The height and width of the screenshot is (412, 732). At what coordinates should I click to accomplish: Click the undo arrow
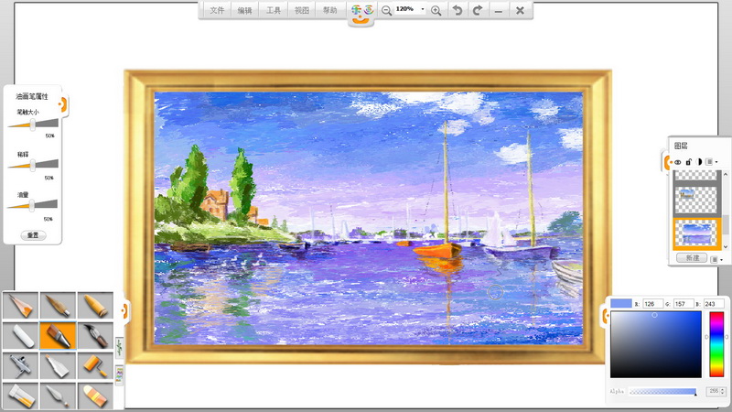coord(457,10)
